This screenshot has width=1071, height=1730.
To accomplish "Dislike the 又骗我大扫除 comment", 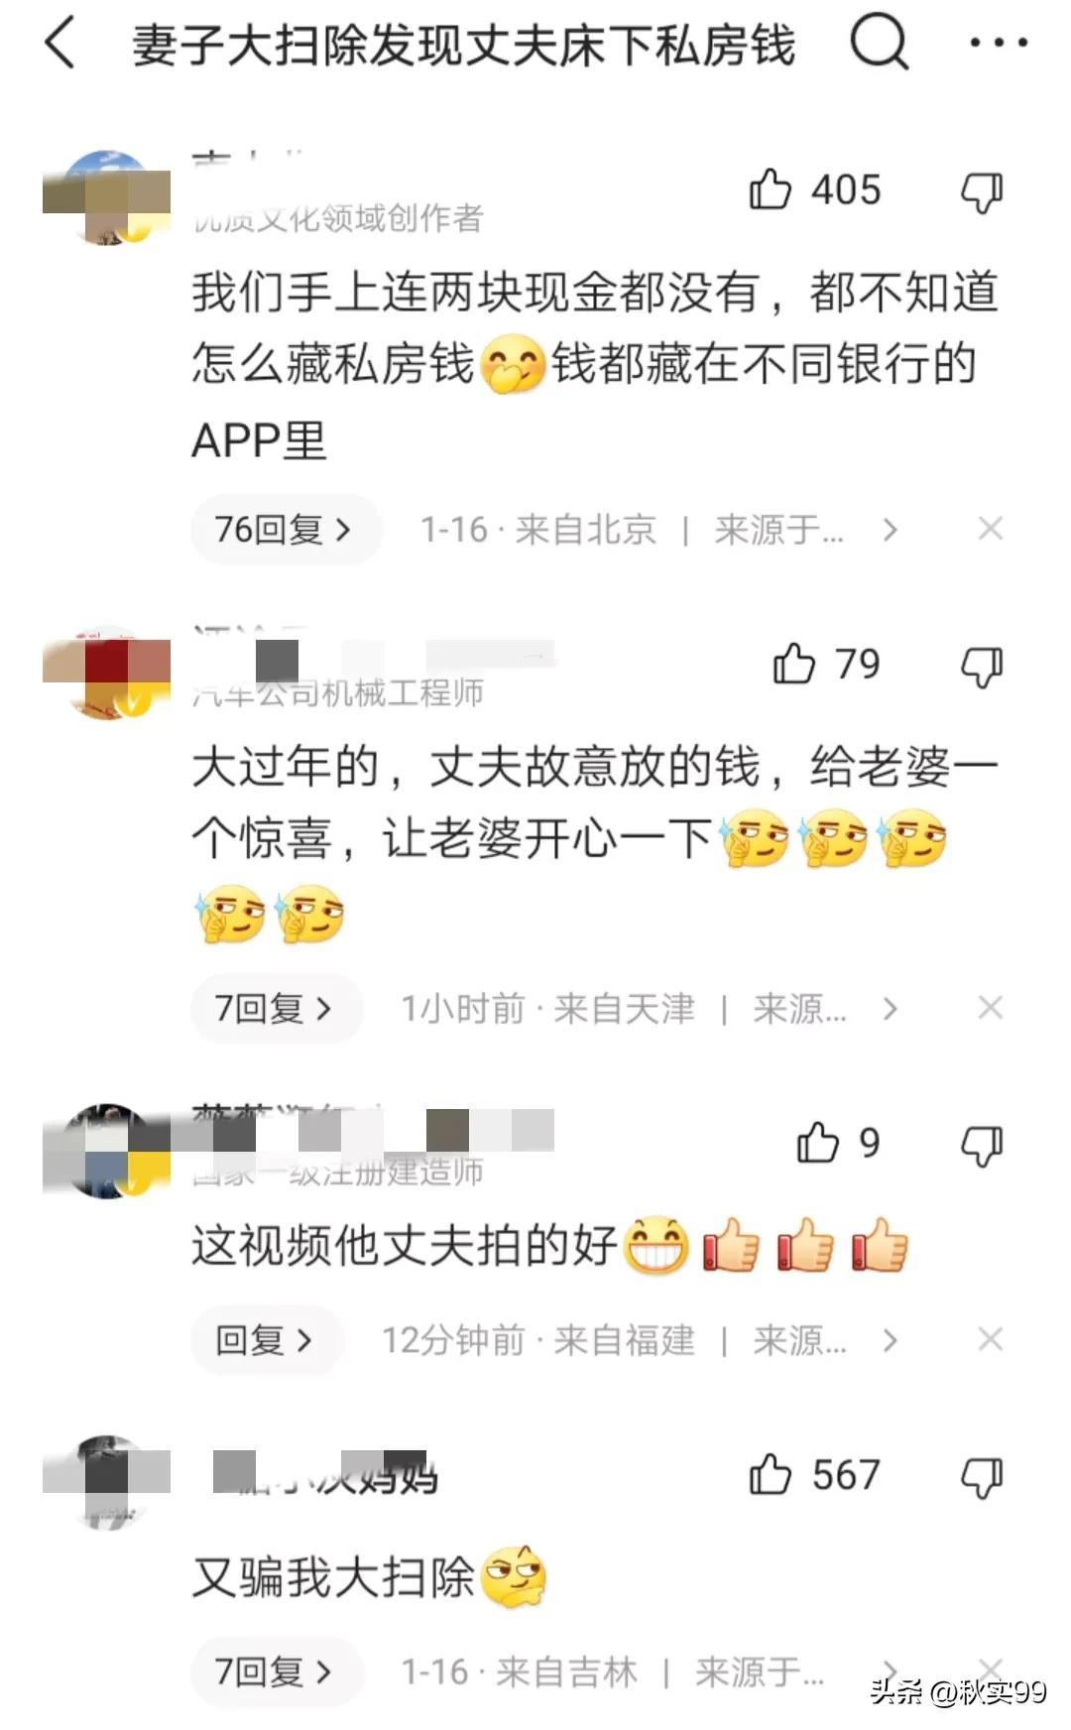I will [x=982, y=1476].
